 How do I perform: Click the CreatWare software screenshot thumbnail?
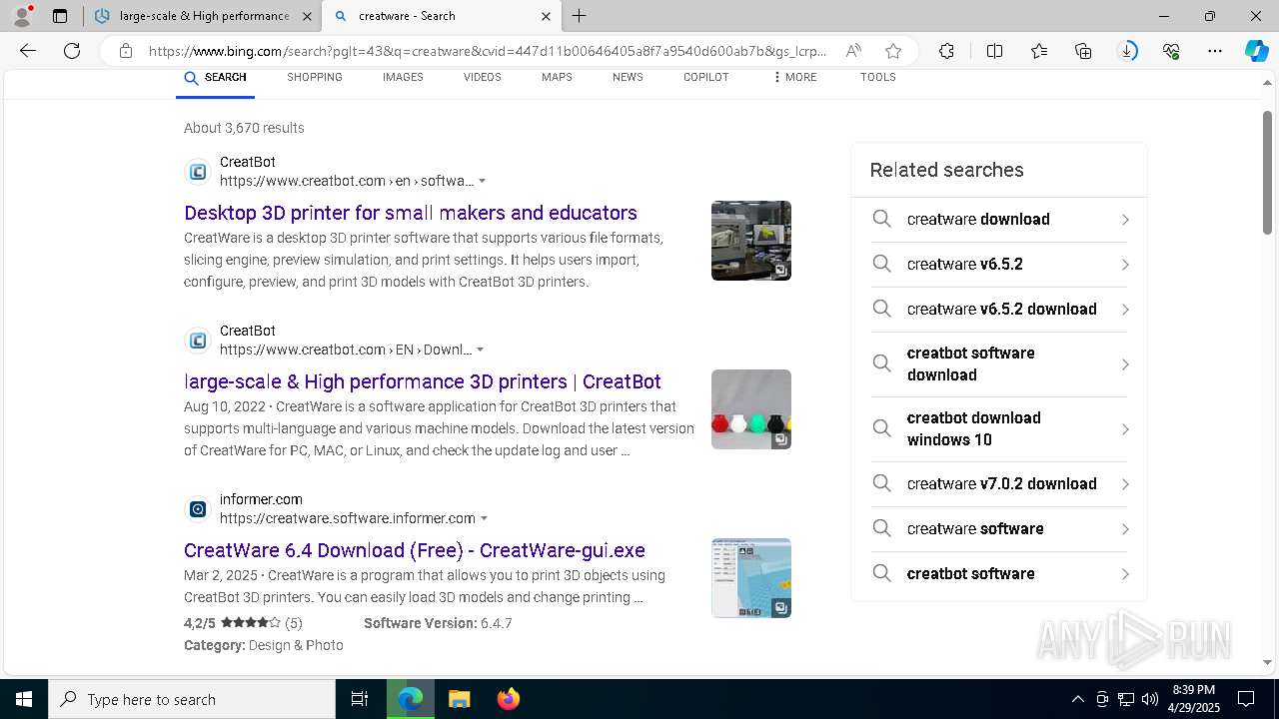[x=751, y=578]
